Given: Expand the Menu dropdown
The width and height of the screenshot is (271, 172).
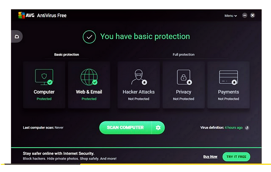Looking at the screenshot, I should tap(230, 16).
